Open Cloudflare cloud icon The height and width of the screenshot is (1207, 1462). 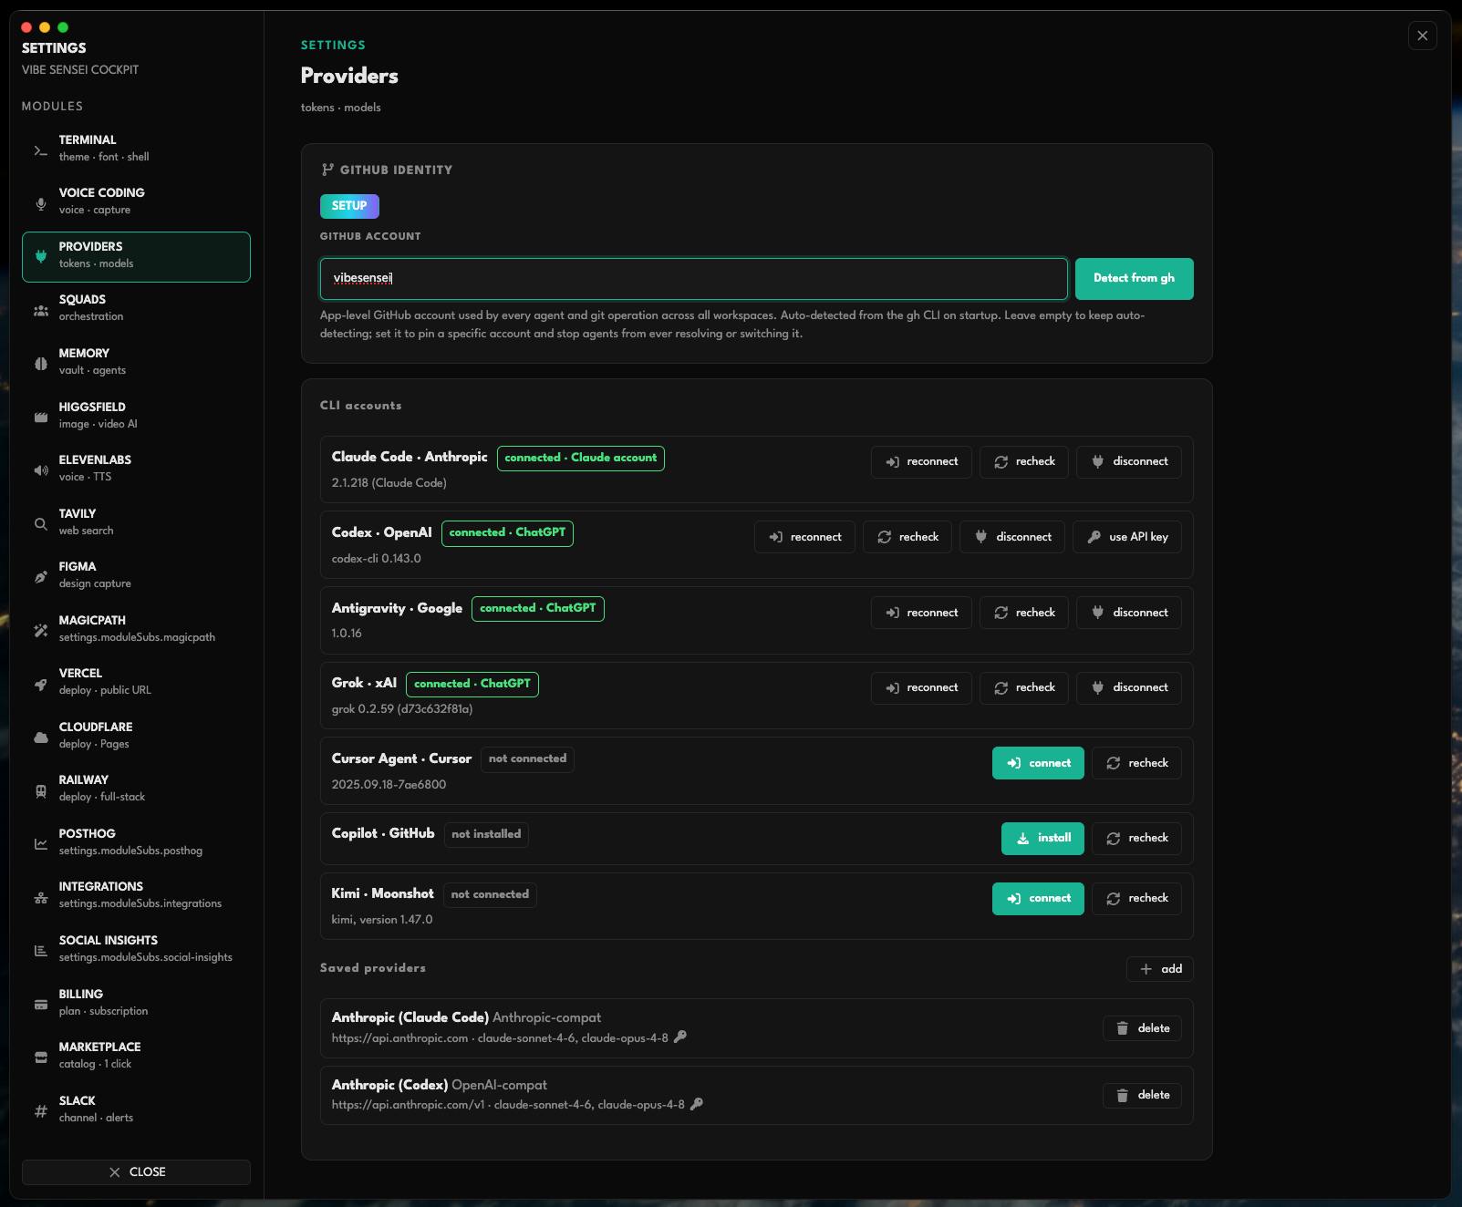pos(40,738)
